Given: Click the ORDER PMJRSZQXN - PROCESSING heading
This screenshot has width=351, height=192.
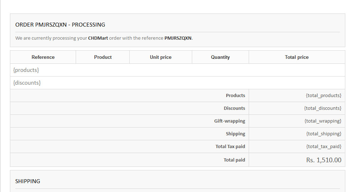Looking at the screenshot, I should [x=60, y=25].
